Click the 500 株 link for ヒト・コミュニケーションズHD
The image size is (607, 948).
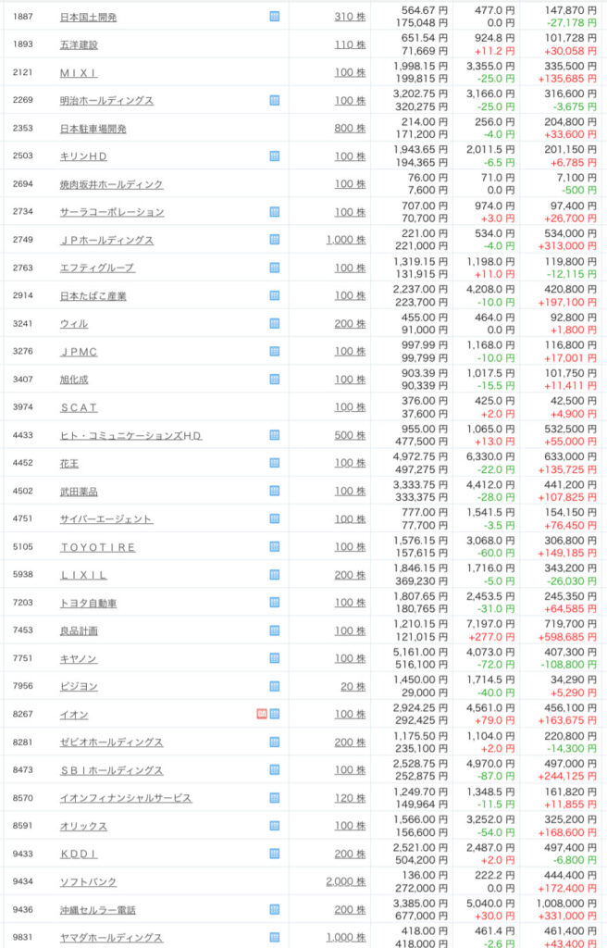[350, 435]
